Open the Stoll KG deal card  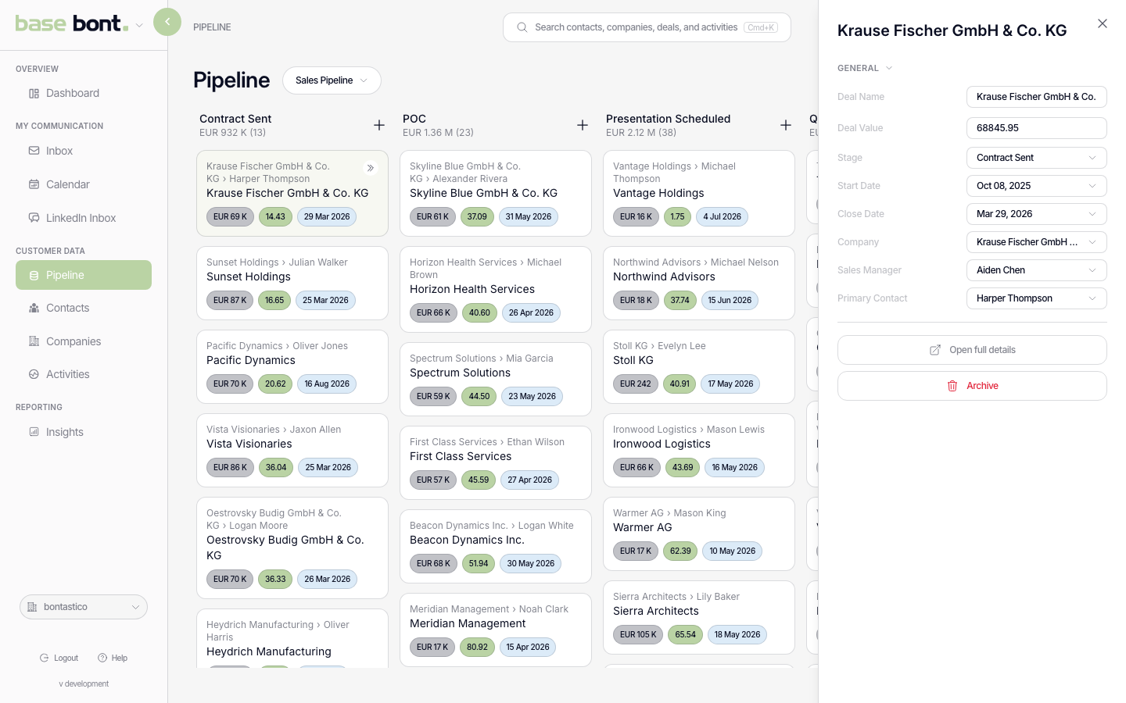coord(699,366)
